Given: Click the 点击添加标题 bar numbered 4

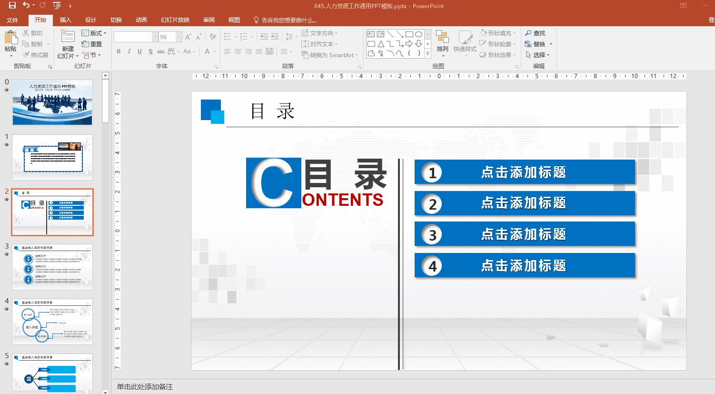Looking at the screenshot, I should (x=525, y=265).
